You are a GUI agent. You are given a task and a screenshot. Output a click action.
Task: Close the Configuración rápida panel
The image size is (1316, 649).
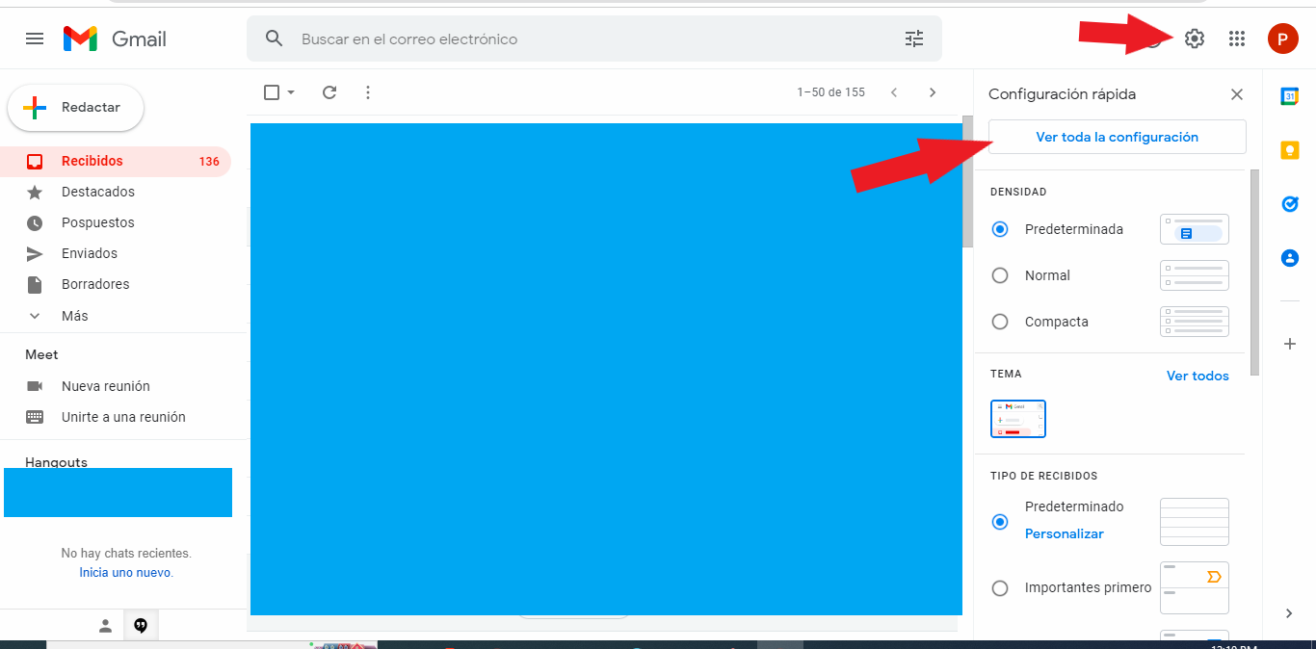pos(1237,94)
